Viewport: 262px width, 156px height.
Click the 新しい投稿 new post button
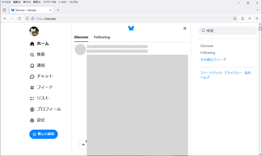(x=44, y=134)
